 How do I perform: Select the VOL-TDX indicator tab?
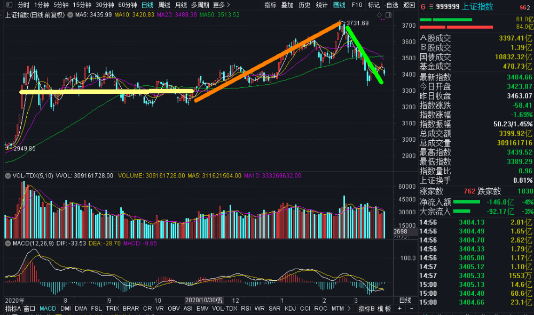point(224,309)
